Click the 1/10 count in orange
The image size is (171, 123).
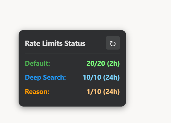click(x=94, y=92)
